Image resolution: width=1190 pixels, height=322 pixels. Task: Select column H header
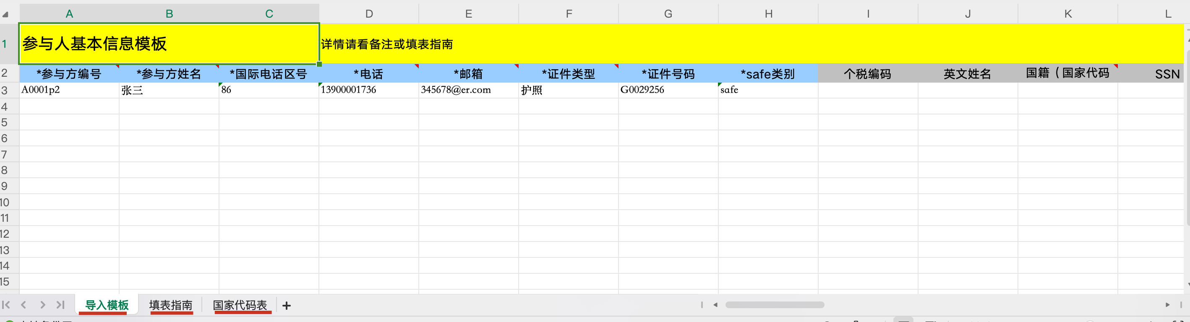[x=768, y=14]
